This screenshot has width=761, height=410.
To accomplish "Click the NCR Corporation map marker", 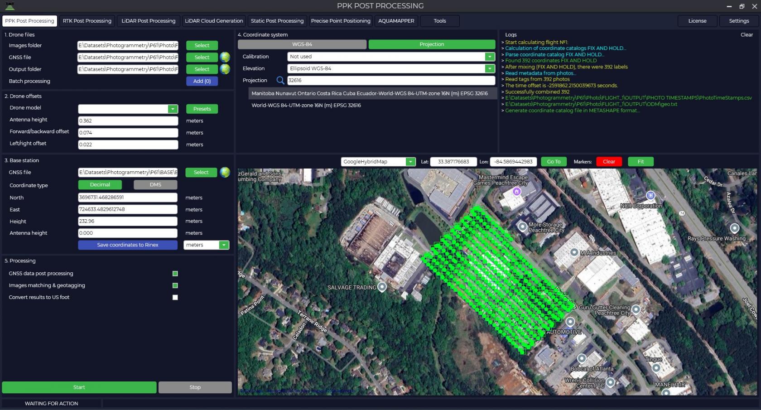I will (x=650, y=196).
